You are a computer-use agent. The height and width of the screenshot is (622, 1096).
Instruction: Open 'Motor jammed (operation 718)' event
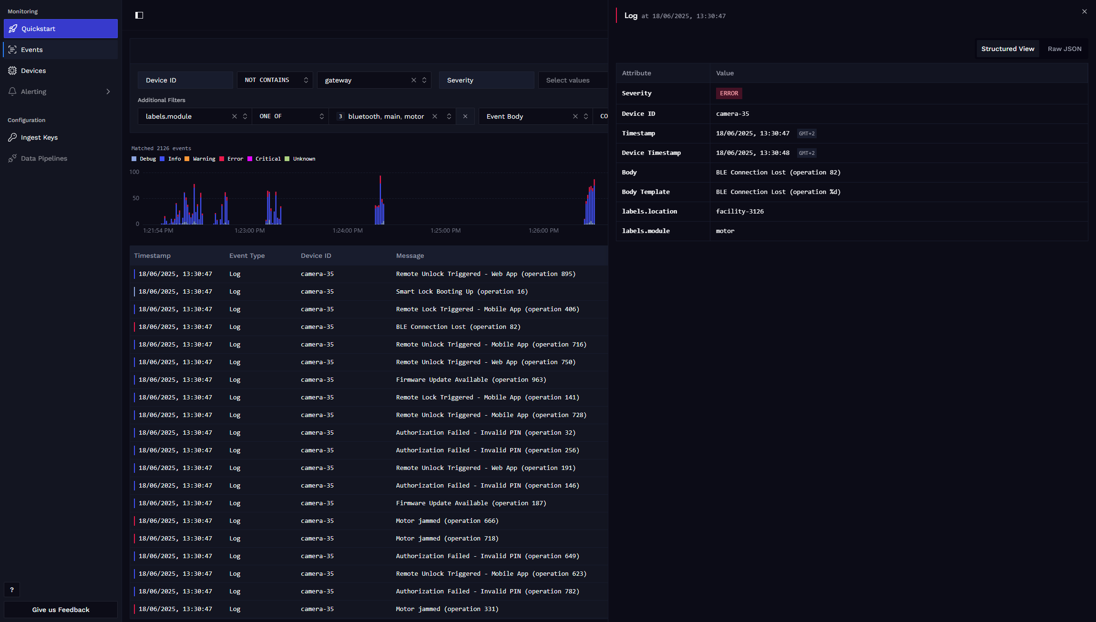point(369,539)
